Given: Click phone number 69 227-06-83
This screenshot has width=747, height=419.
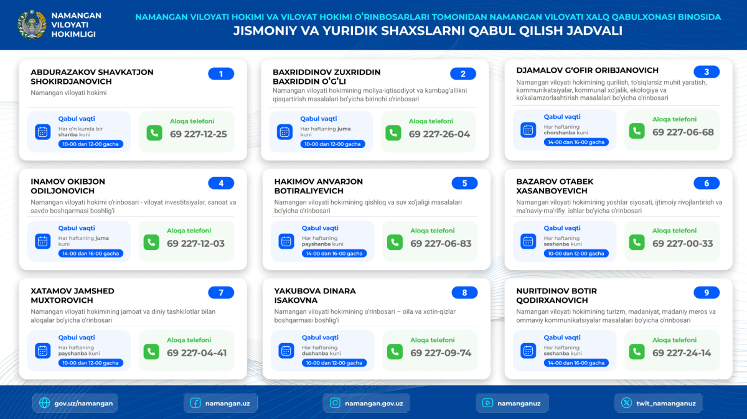Looking at the screenshot, I should click(441, 244).
